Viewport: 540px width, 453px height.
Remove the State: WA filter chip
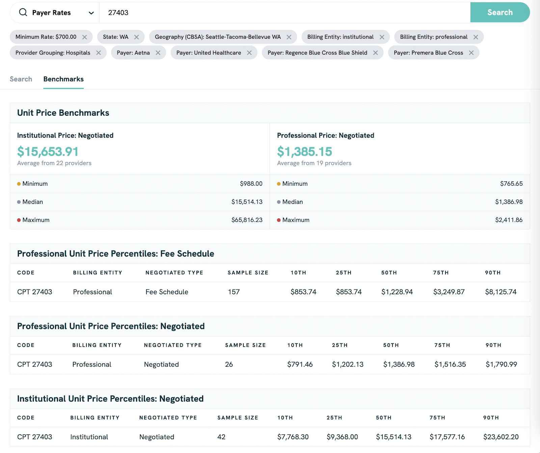click(x=136, y=37)
